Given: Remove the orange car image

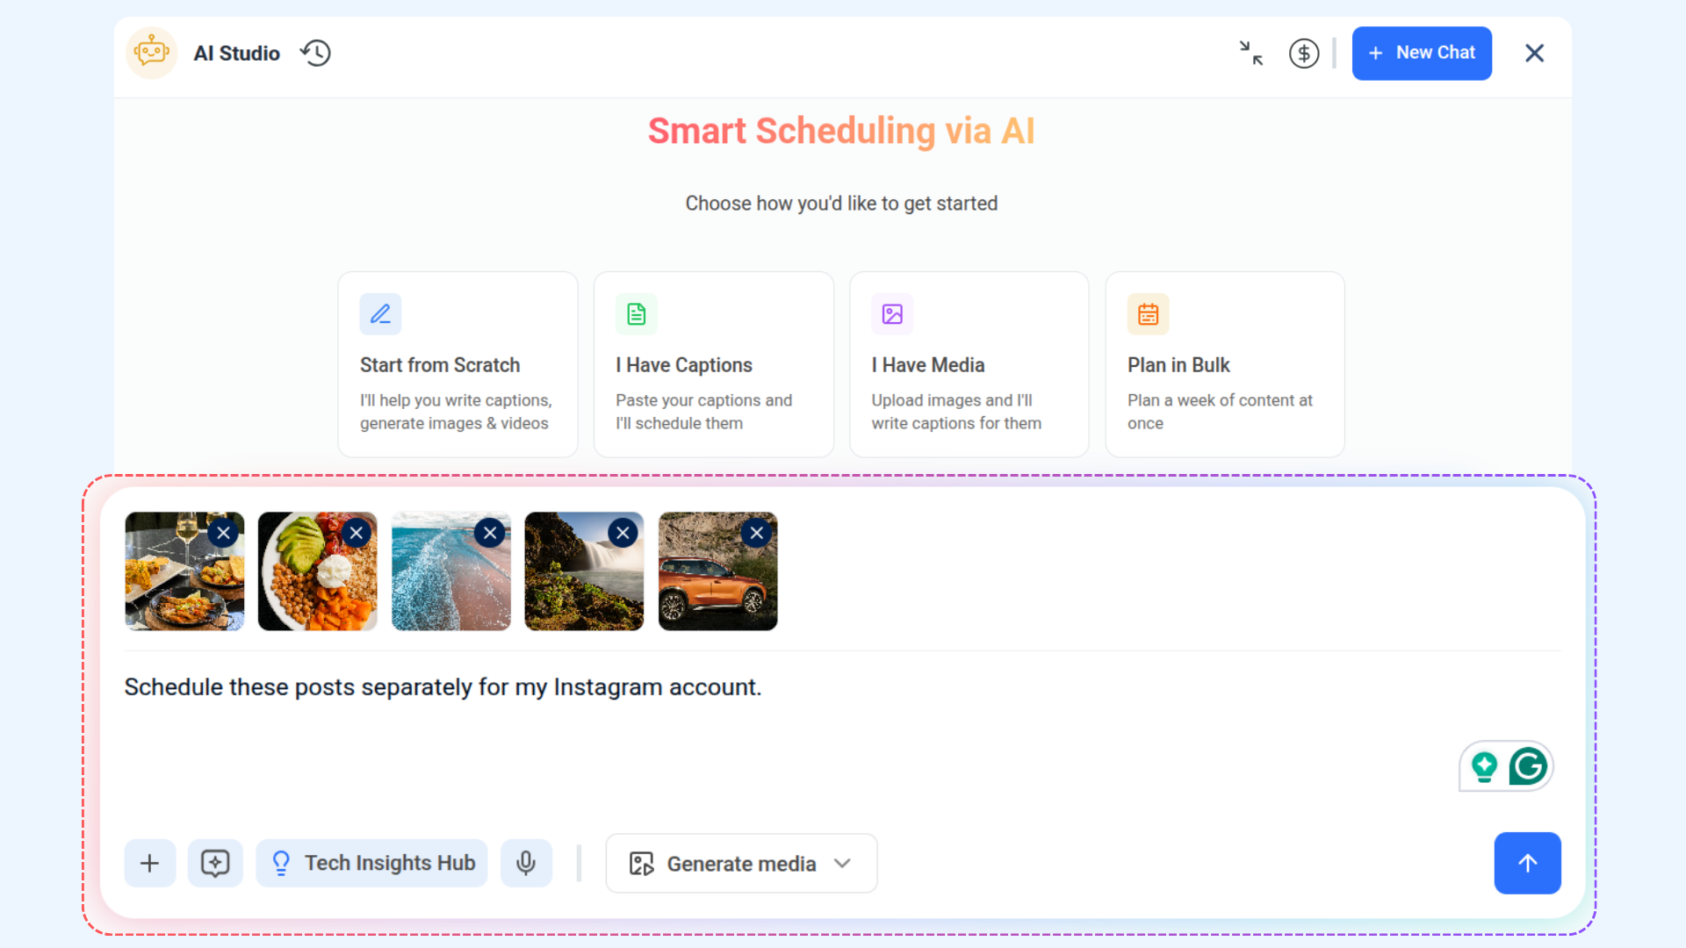Looking at the screenshot, I should [756, 533].
